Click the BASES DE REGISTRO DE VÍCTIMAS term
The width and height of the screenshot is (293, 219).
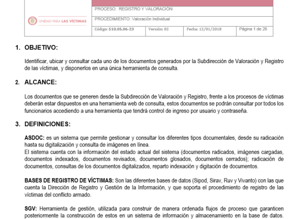69,180
